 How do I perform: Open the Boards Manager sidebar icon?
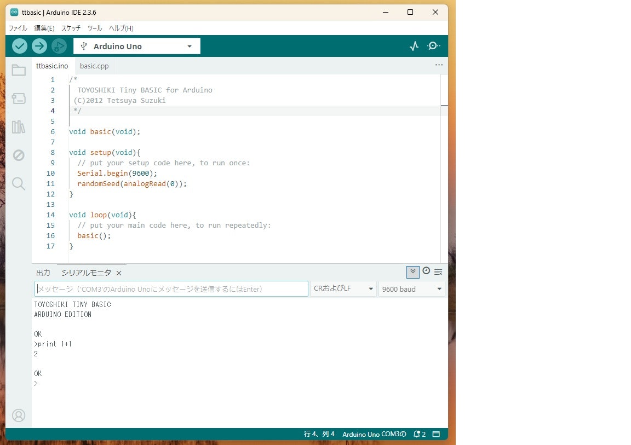pyautogui.click(x=19, y=99)
